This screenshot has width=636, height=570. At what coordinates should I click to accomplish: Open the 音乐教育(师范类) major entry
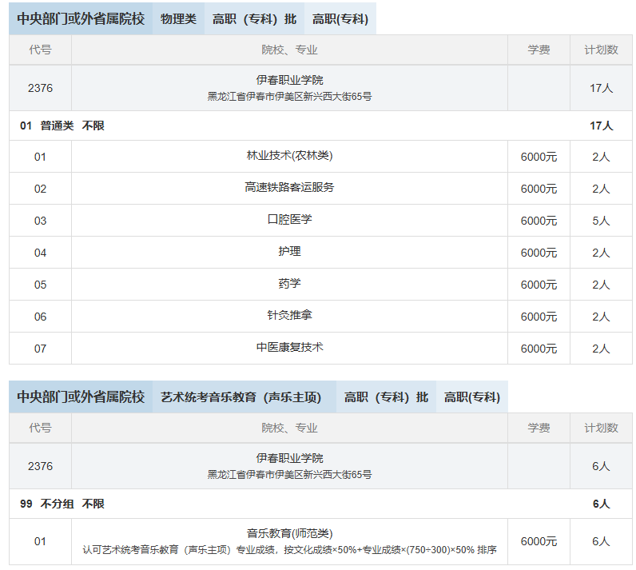[289, 533]
